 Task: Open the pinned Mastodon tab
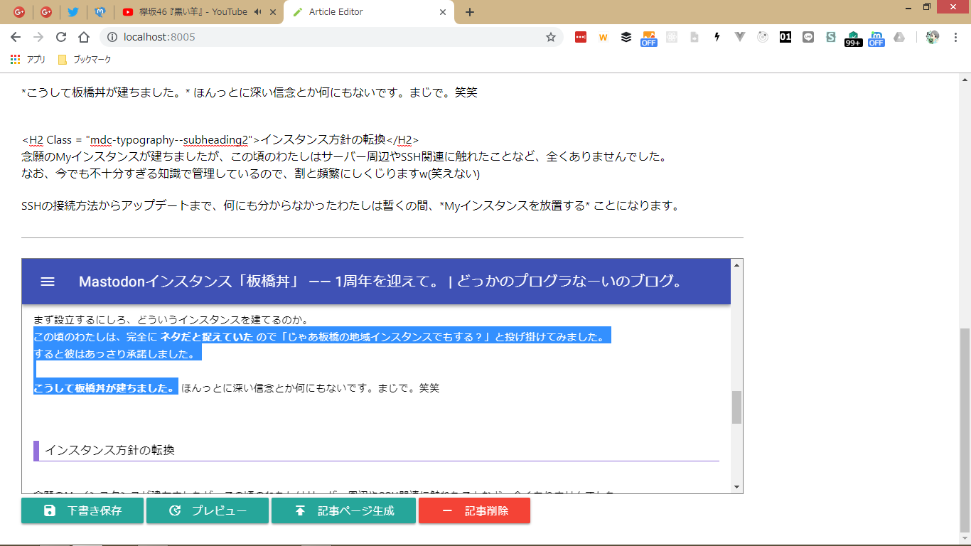pyautogui.click(x=100, y=12)
